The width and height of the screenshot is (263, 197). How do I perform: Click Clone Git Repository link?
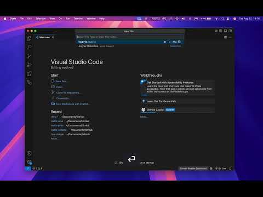tap(68, 92)
